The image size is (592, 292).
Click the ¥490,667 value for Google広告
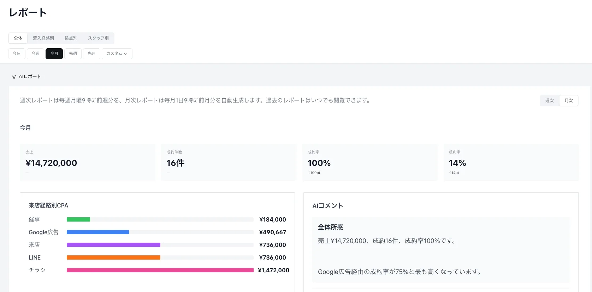(273, 232)
